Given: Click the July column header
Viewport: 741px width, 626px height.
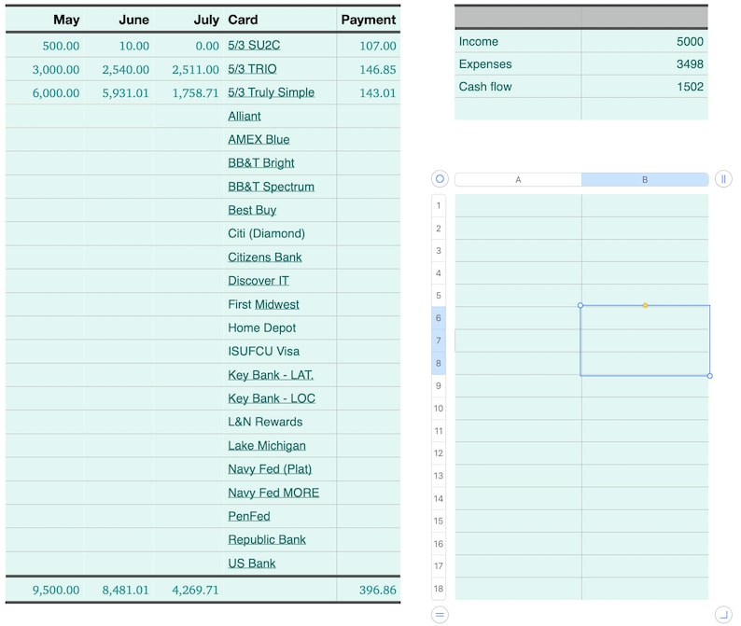Looking at the screenshot, I should pos(206,20).
